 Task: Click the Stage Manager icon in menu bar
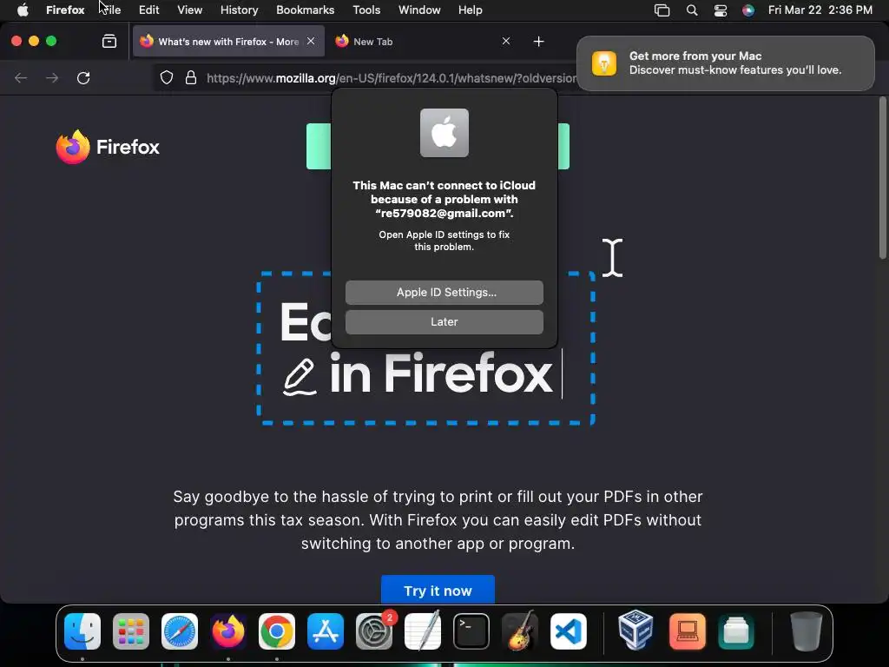[x=662, y=10]
